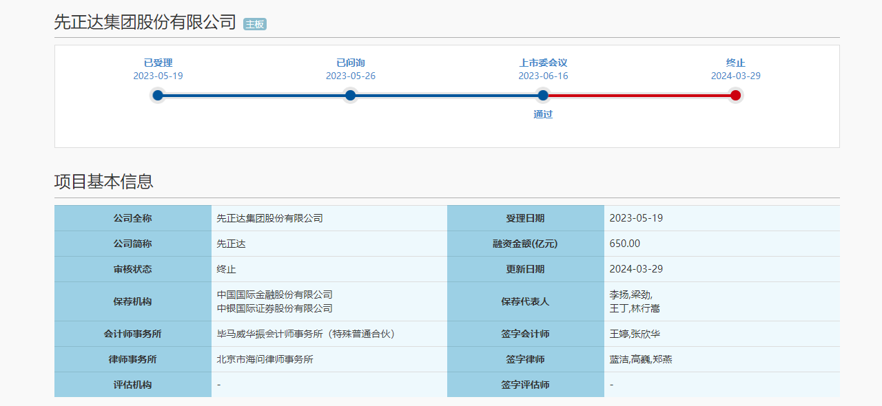Click the timeline date 2023-05-26
This screenshot has height=406, width=882.
(350, 76)
